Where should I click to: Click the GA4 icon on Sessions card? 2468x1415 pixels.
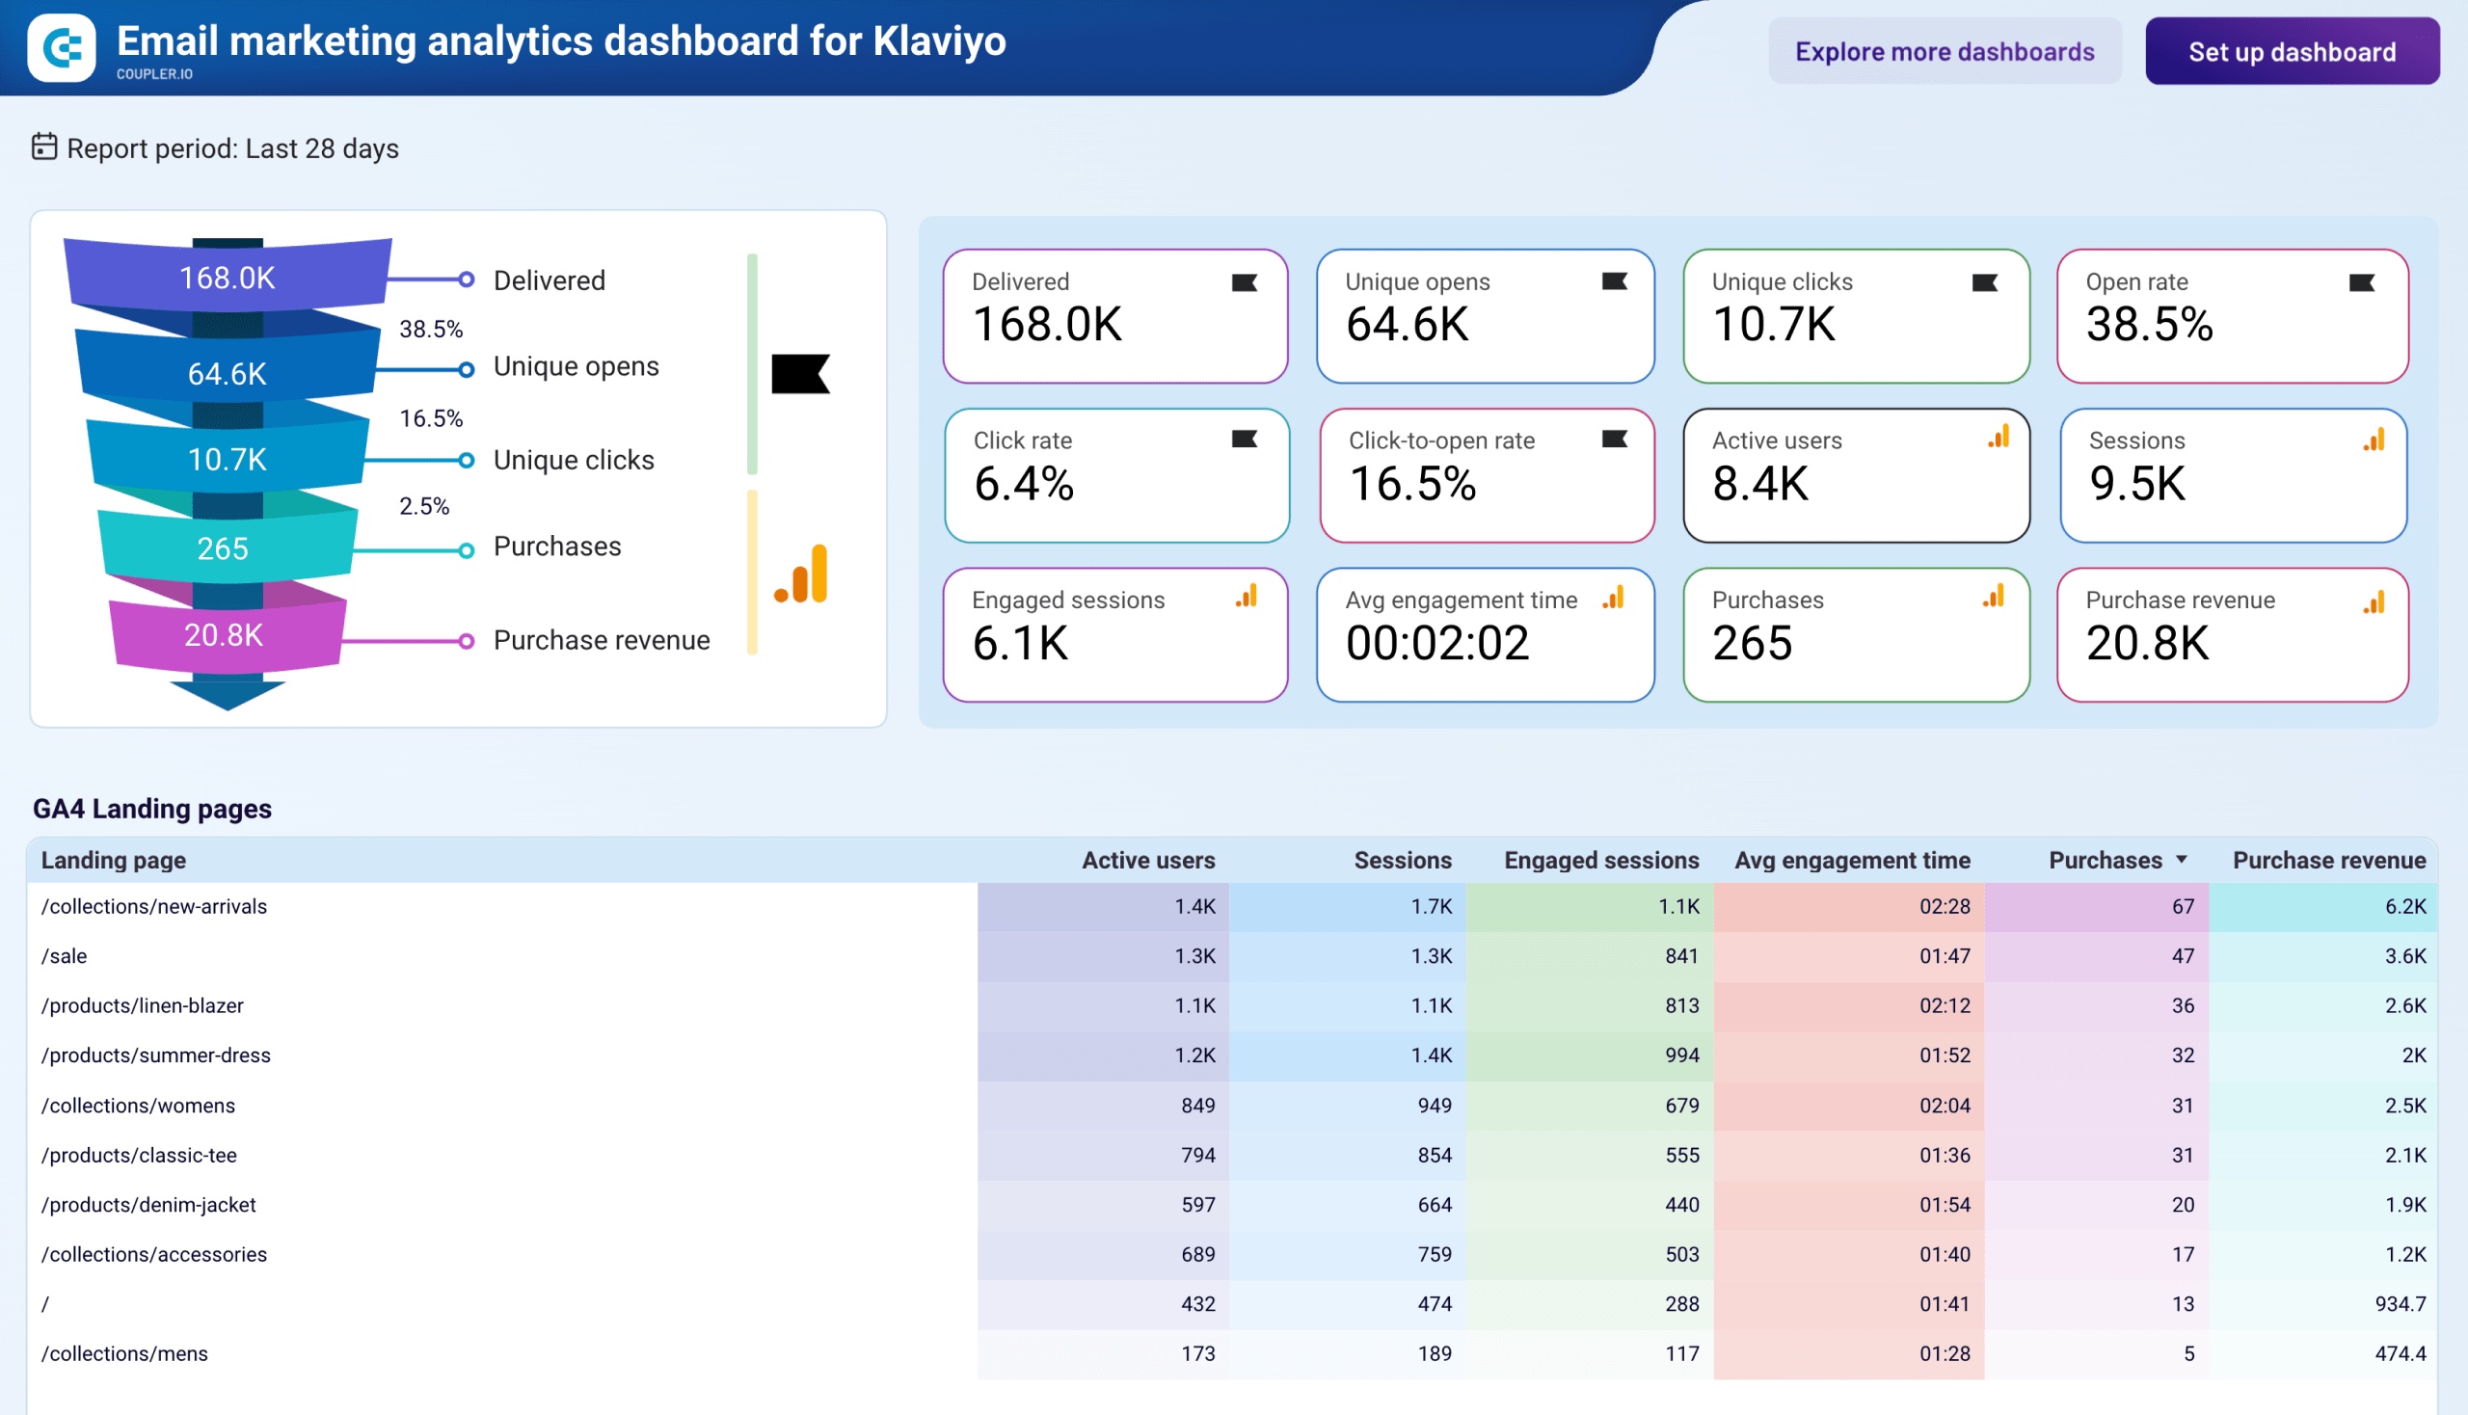click(x=2373, y=441)
